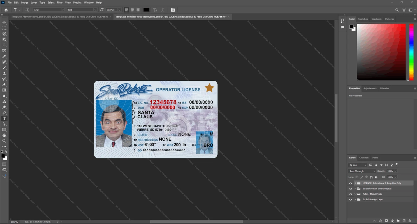Select the Clone Stamp tool
417x224 pixels.
(x=4, y=73)
